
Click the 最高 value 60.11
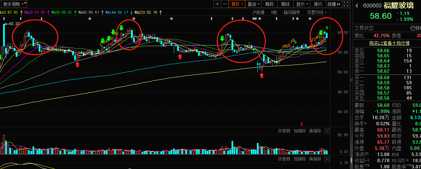pos(383,130)
